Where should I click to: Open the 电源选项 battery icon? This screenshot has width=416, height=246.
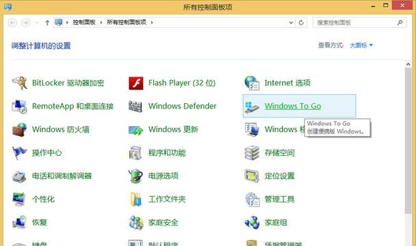pyautogui.click(x=135, y=176)
